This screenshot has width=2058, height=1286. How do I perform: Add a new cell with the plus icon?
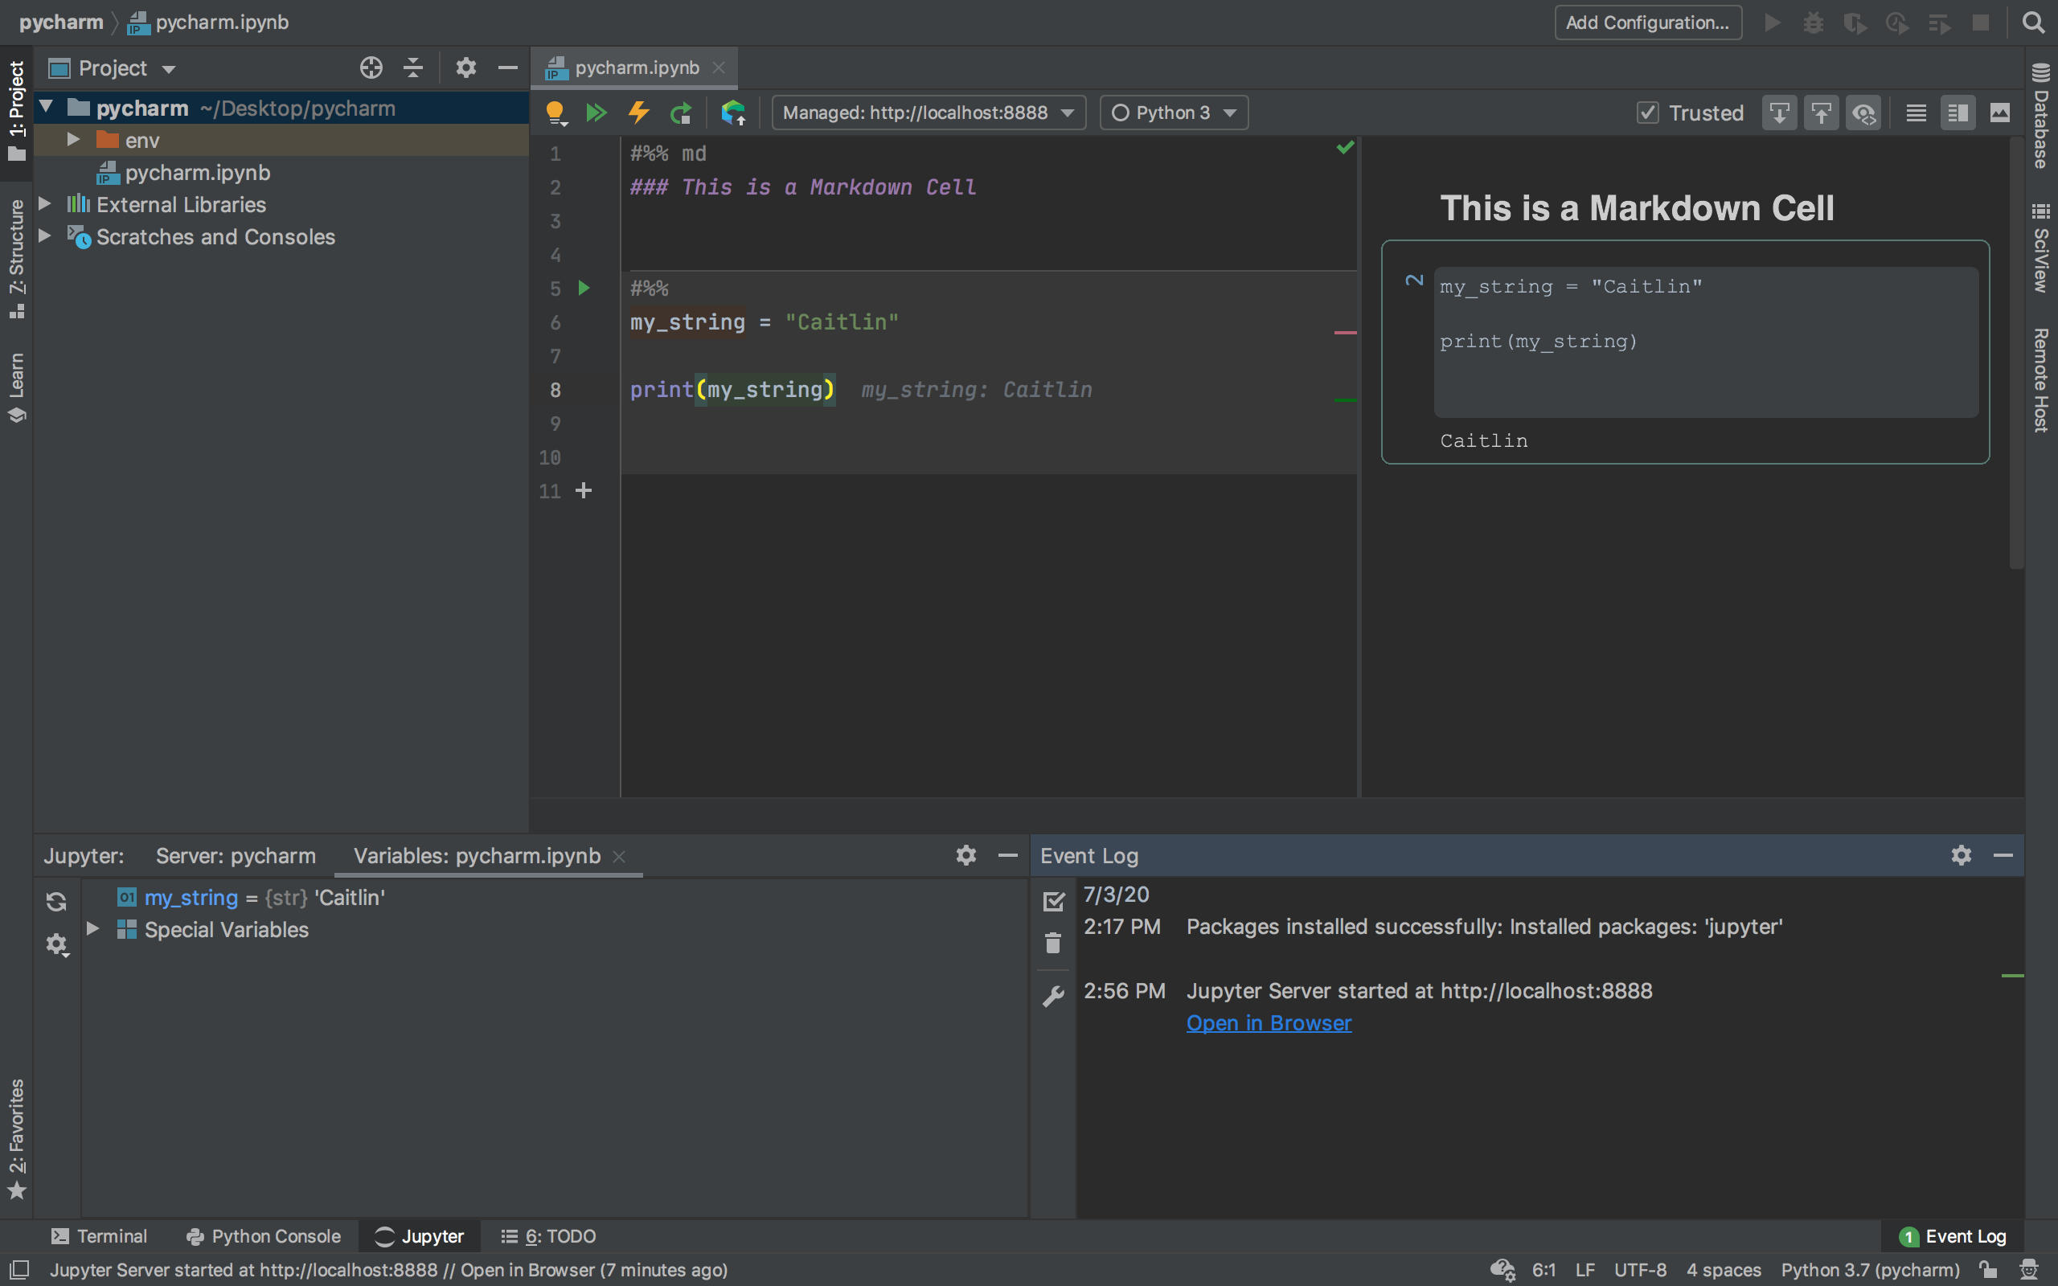click(584, 490)
